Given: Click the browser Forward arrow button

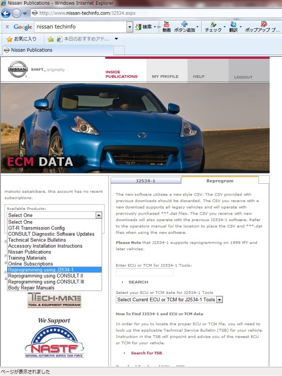Looking at the screenshot, I should 16,14.
